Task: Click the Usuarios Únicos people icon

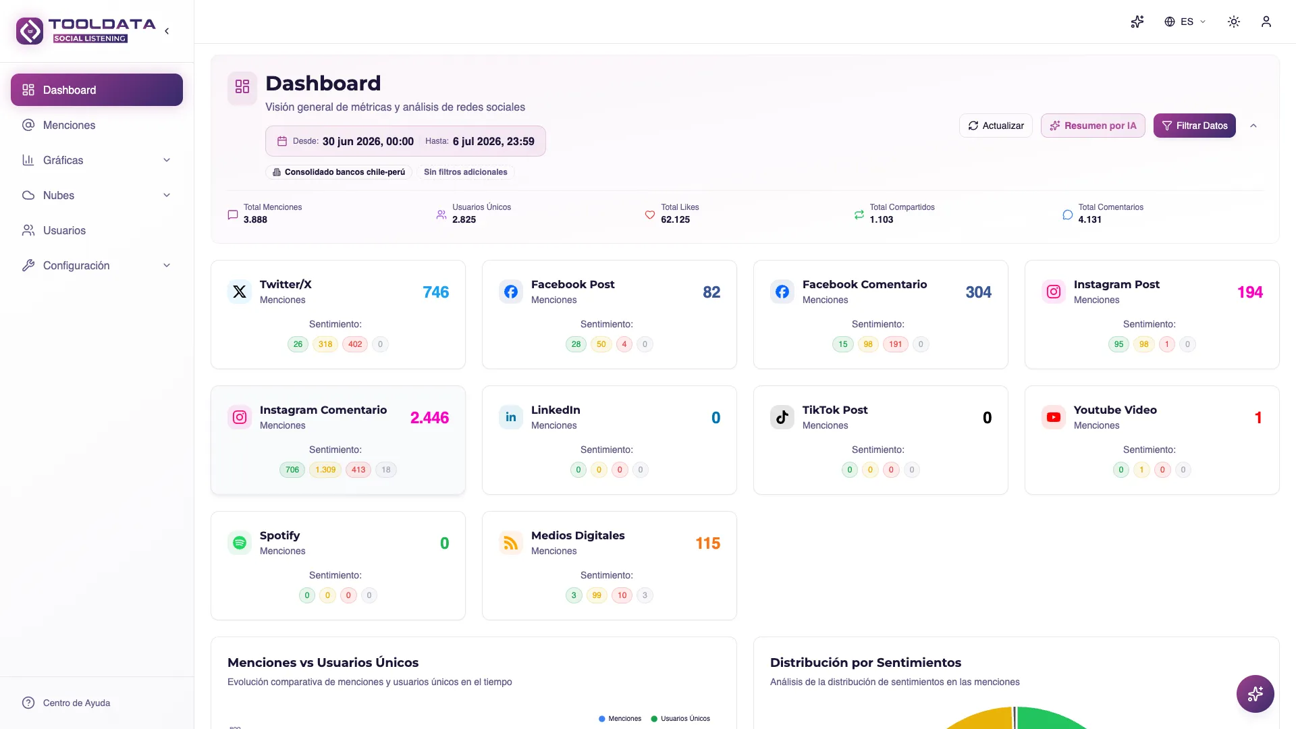Action: [x=441, y=215]
